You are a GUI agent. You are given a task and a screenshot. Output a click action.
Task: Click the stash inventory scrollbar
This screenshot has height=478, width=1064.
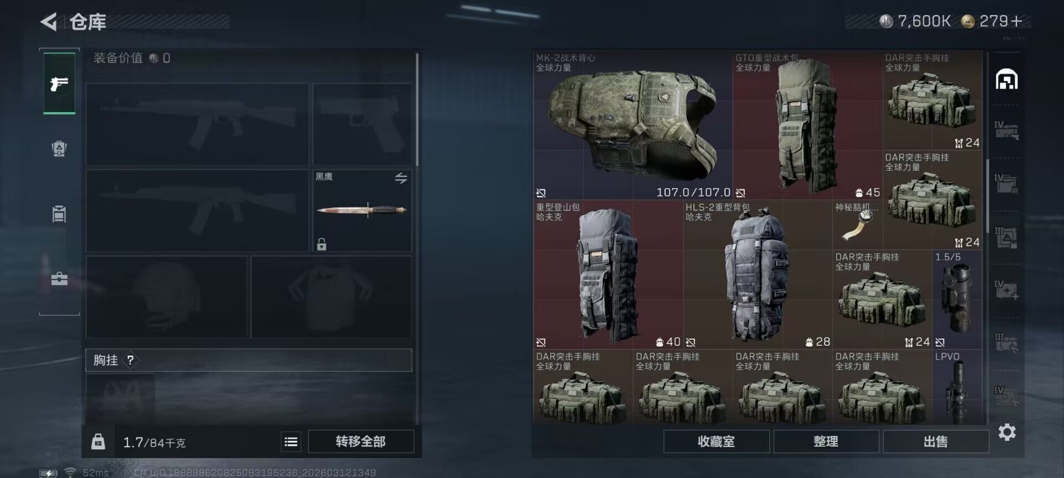[987, 196]
